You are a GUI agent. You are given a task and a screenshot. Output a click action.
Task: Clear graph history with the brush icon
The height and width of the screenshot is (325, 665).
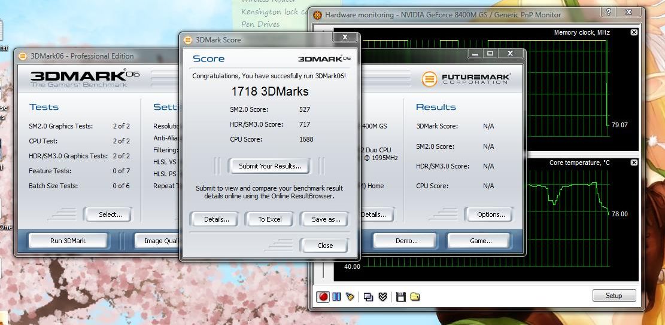[x=350, y=297]
